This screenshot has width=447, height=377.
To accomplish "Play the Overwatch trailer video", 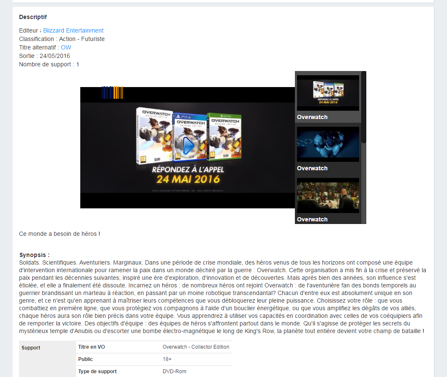I will tap(188, 146).
